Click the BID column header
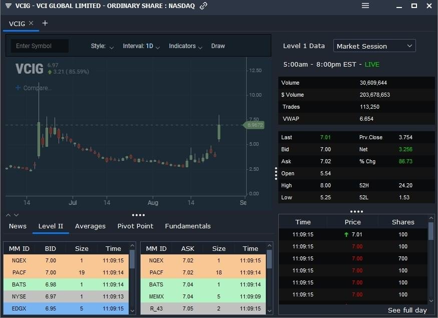The width and height of the screenshot is (438, 318). click(51, 249)
